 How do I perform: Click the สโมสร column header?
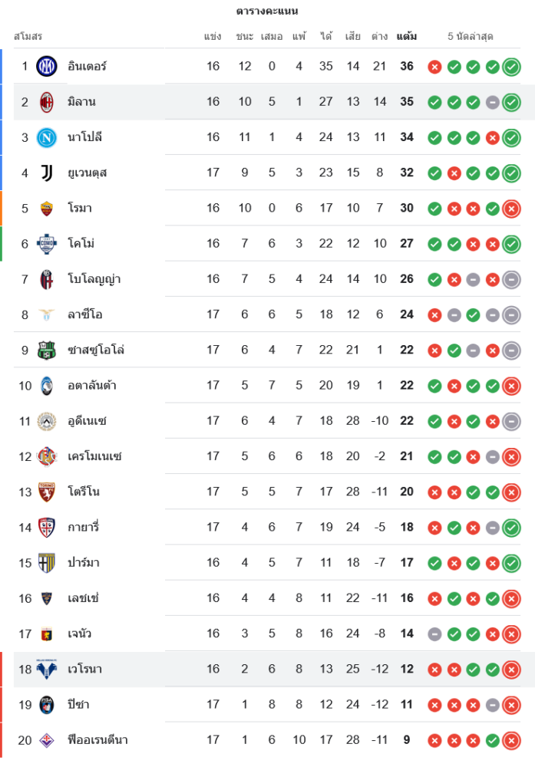28,36
